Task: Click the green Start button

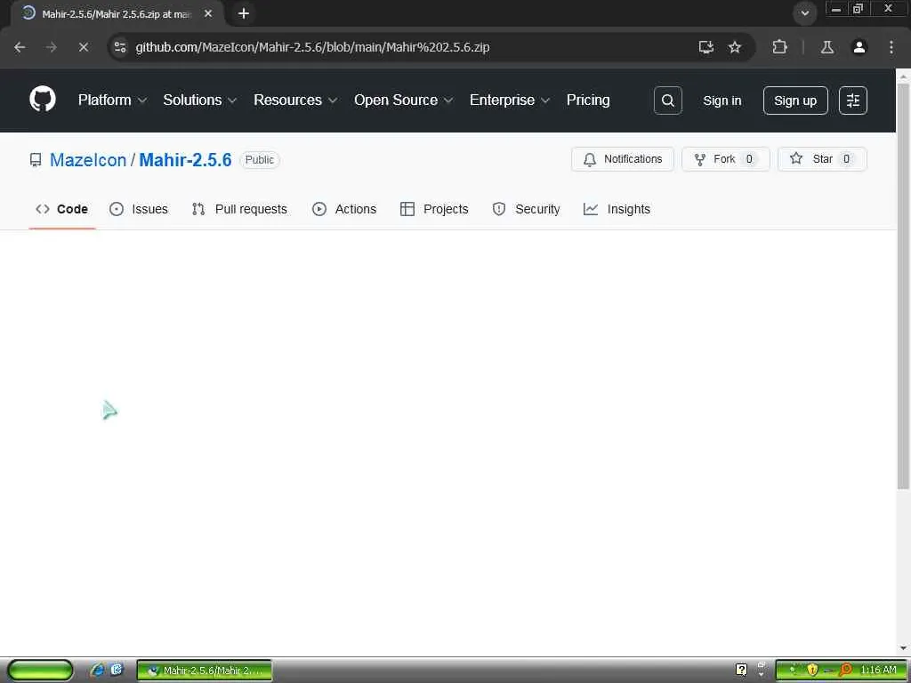Action: [40, 670]
